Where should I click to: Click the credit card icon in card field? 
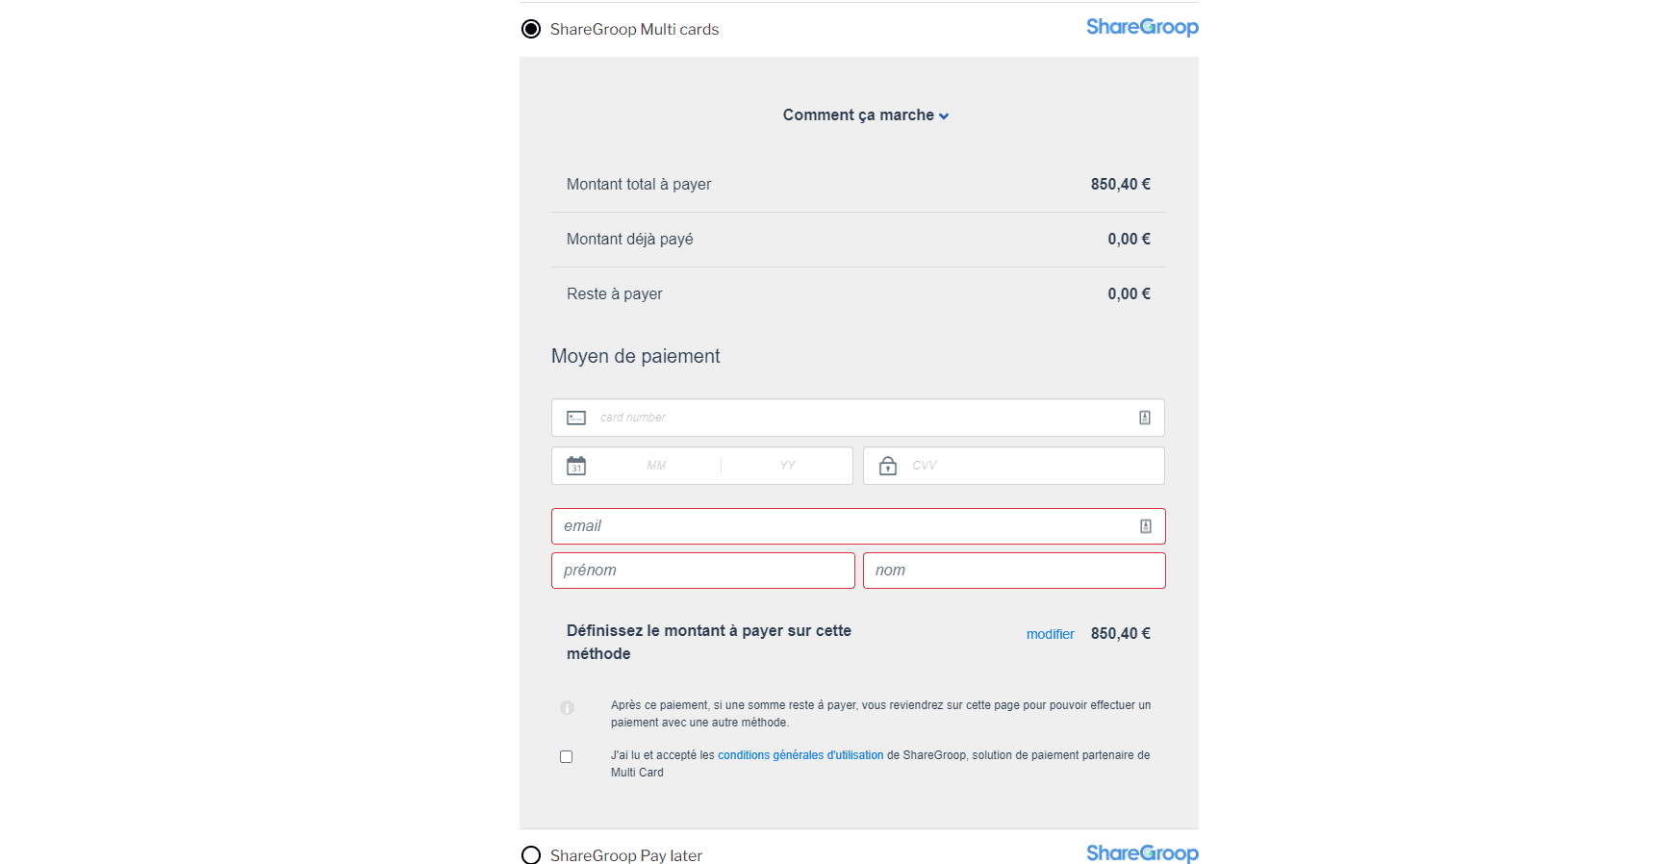(x=576, y=418)
